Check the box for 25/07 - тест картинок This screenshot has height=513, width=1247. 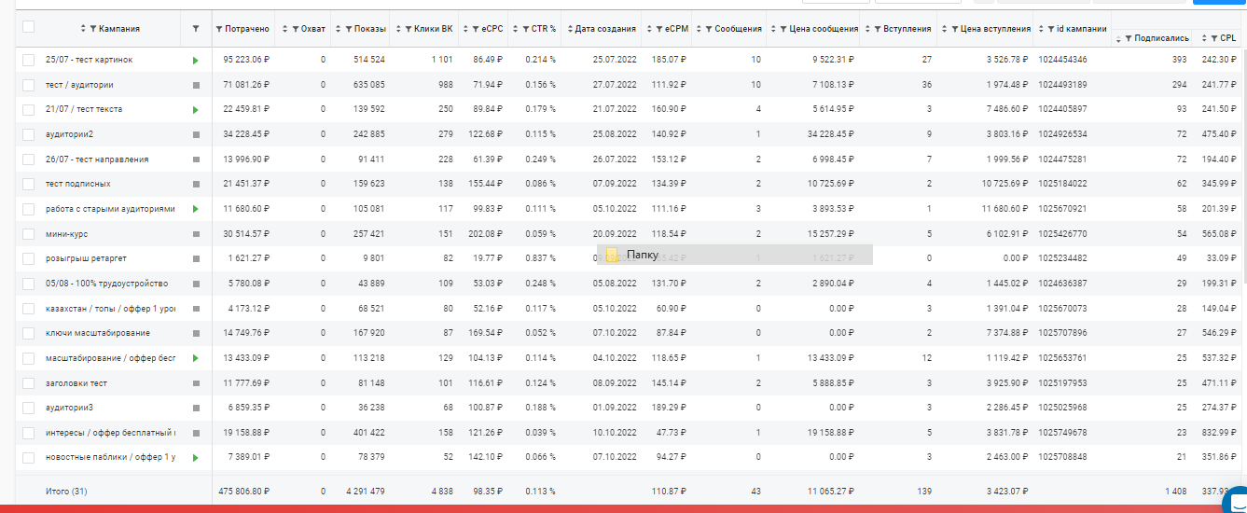pyautogui.click(x=28, y=60)
